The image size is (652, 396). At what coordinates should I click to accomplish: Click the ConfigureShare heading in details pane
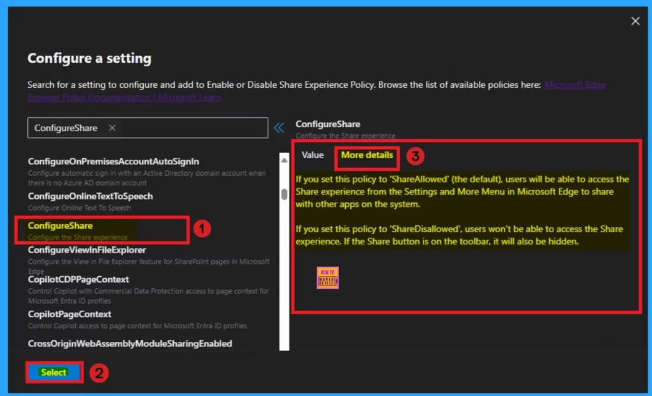pyautogui.click(x=328, y=124)
